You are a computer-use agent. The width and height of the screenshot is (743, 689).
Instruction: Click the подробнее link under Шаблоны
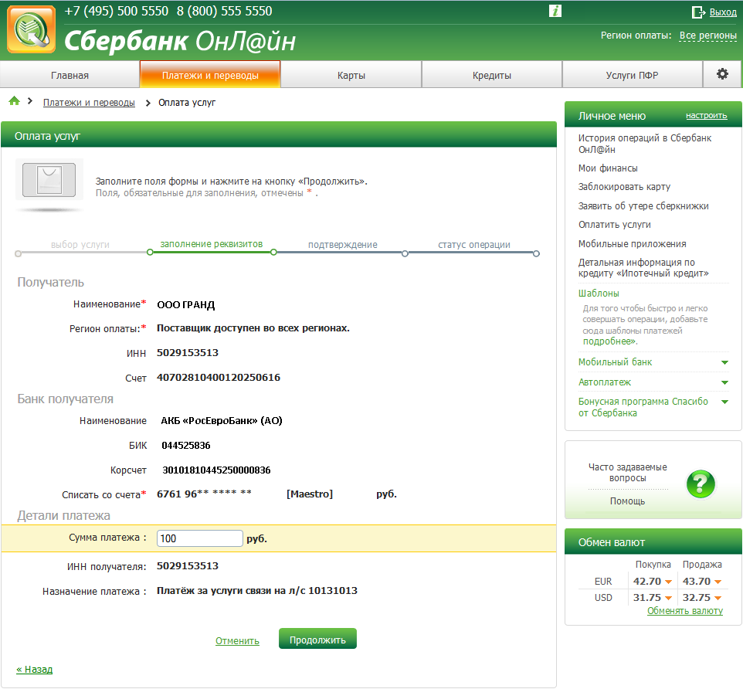pyautogui.click(x=609, y=341)
